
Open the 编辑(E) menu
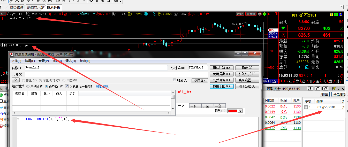click(x=30, y=61)
